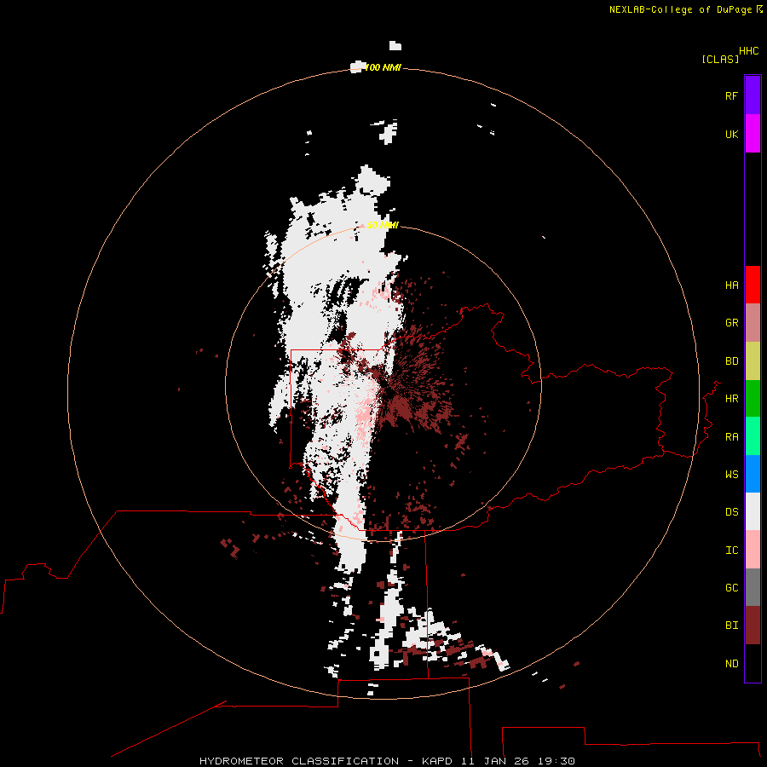Click the "[CLAS]" units label
The image size is (767, 767).
click(x=720, y=59)
